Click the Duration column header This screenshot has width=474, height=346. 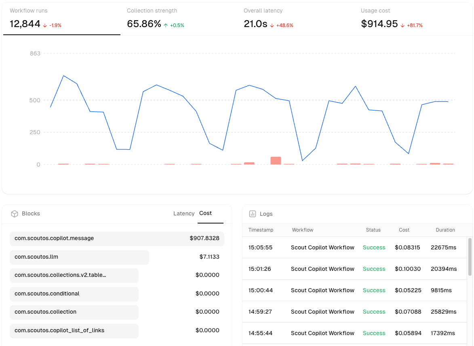(445, 230)
